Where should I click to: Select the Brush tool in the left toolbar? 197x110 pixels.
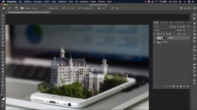tap(3, 49)
